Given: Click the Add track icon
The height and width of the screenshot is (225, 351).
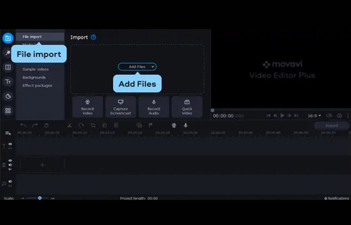Looking at the screenshot, I should 8,133.
